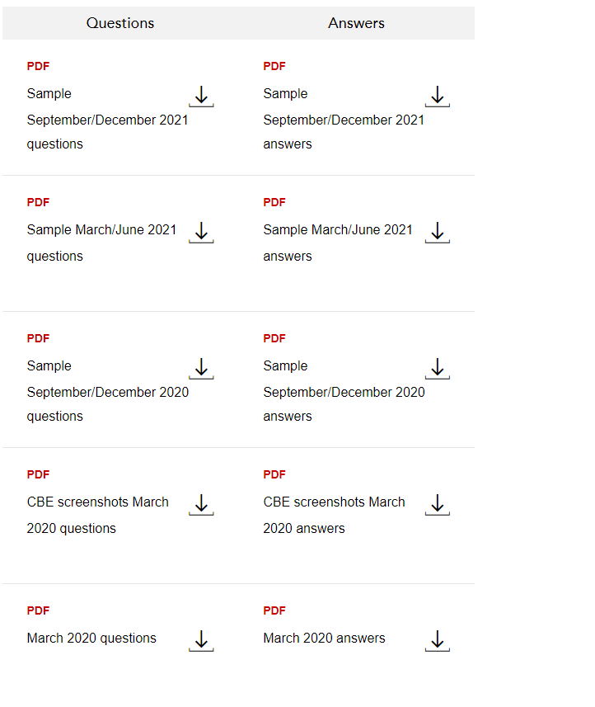This screenshot has width=595, height=707.
Task: Open Sample September/December 2021 questions link
Action: pos(108,119)
